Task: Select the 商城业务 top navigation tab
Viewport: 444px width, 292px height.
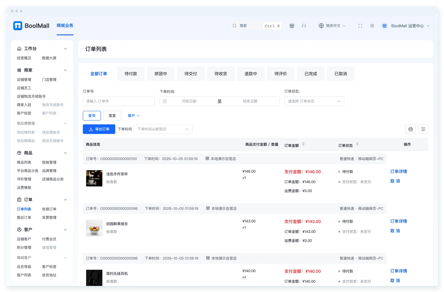Action: pyautogui.click(x=65, y=25)
